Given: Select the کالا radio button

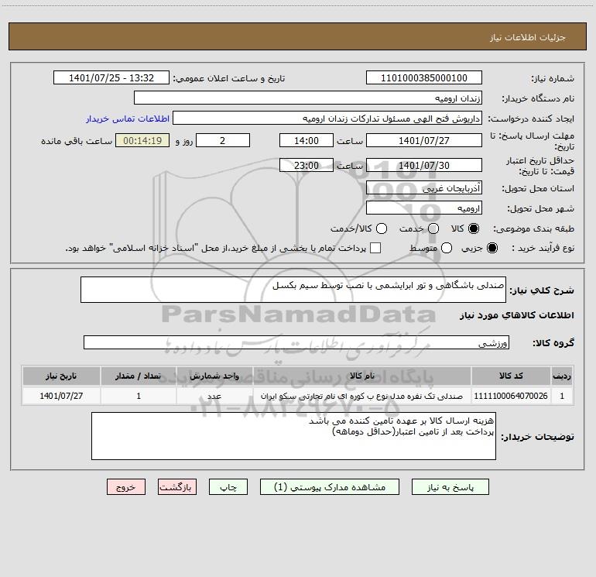Looking at the screenshot, I should pyautogui.click(x=474, y=228).
